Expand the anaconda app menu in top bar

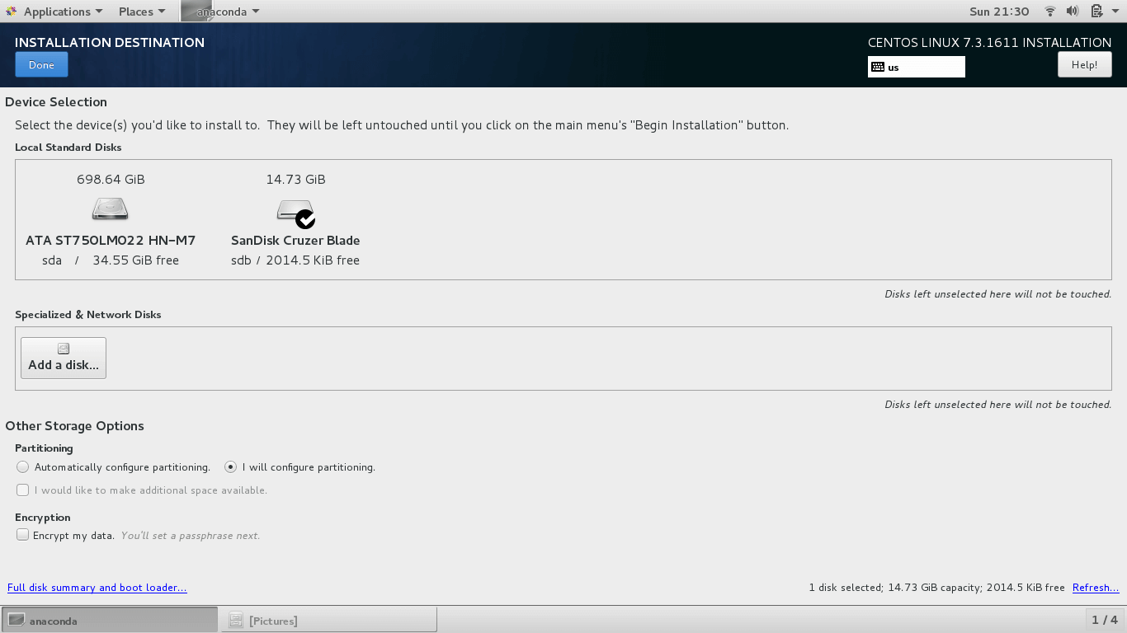(221, 12)
